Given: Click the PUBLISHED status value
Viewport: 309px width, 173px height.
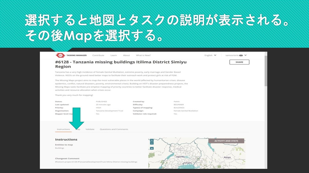Looking at the screenshot, I should coord(101,102).
